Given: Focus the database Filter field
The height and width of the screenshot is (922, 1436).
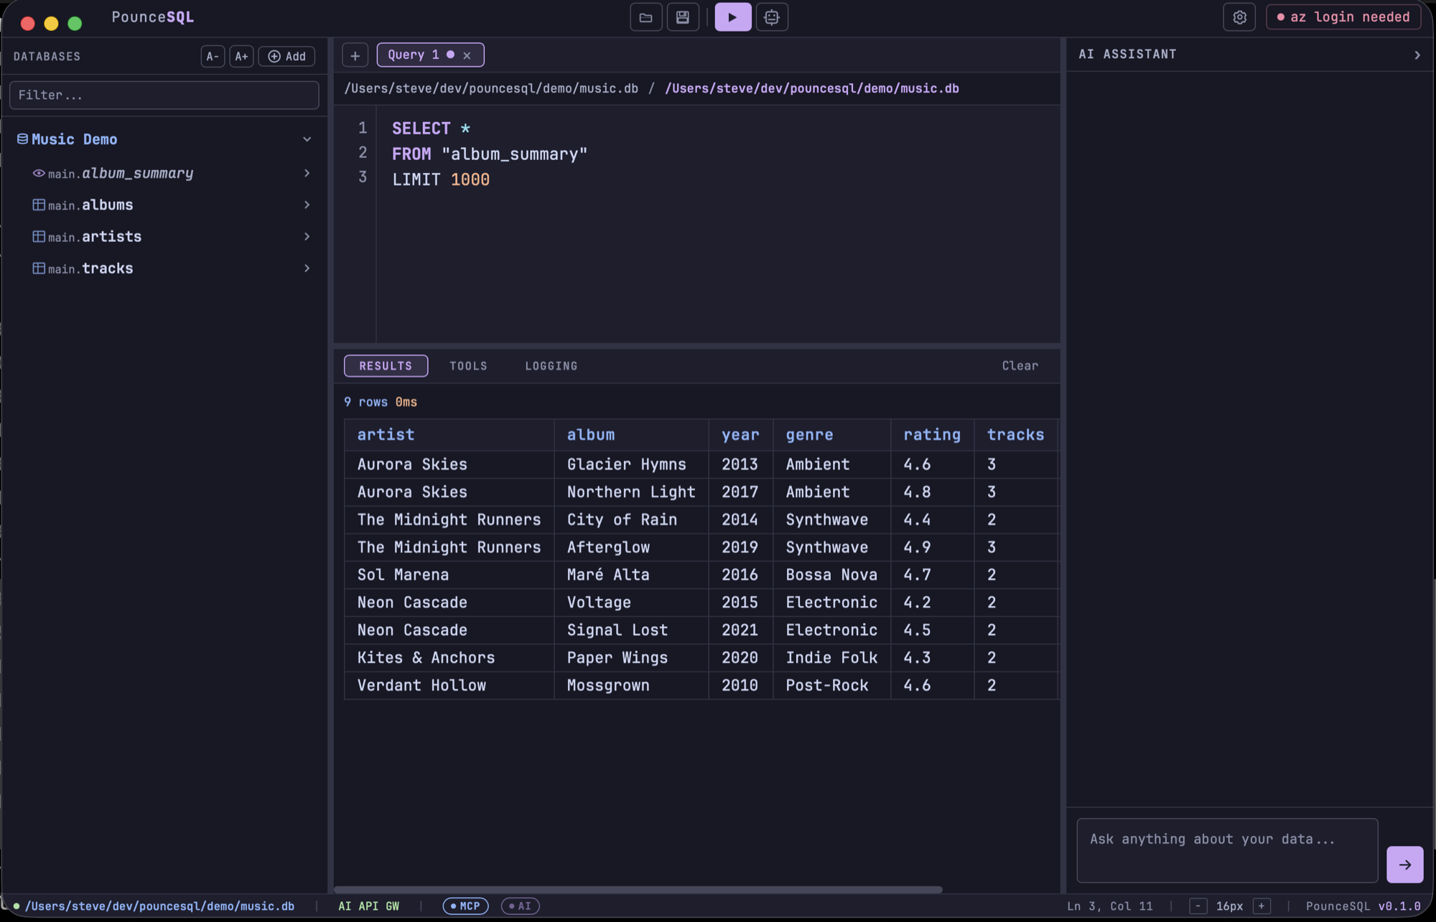Looking at the screenshot, I should tap(164, 95).
